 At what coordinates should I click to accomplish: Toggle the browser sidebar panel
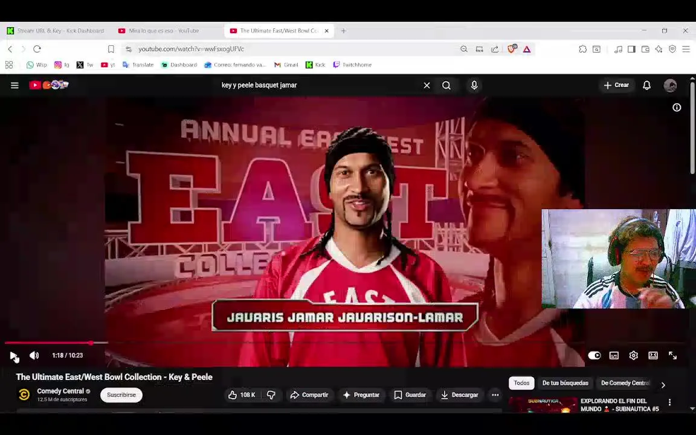point(631,49)
